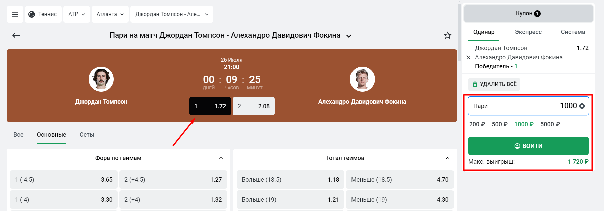Open the Сеты markets tab
The image size is (604, 211).
tap(86, 134)
